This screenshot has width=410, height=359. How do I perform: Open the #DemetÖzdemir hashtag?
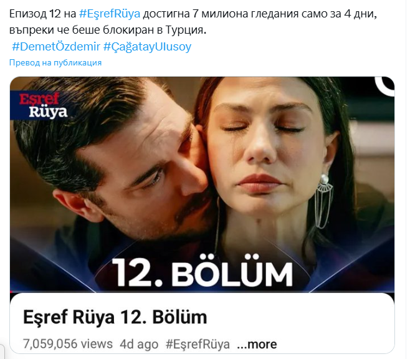tap(56, 47)
